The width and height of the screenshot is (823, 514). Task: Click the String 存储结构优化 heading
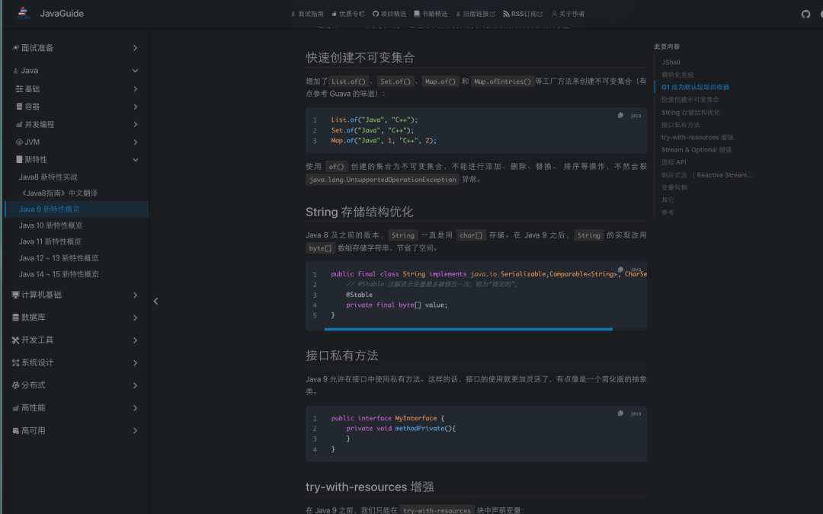pos(360,212)
